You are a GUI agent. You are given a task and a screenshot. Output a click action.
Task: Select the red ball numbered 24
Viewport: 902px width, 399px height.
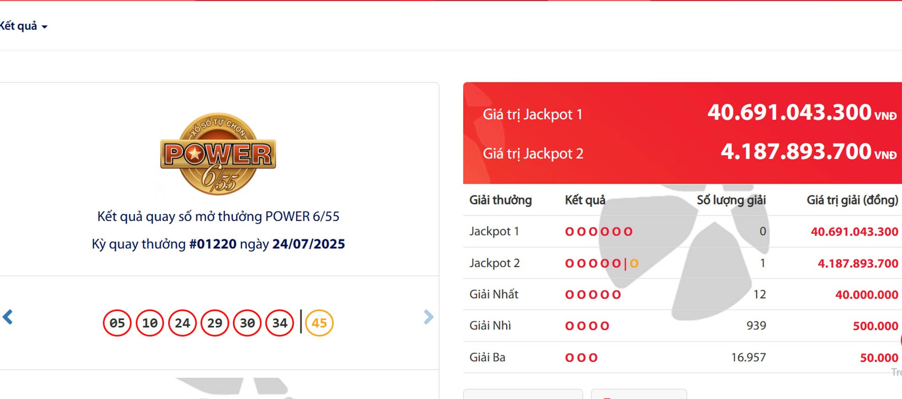pyautogui.click(x=182, y=323)
